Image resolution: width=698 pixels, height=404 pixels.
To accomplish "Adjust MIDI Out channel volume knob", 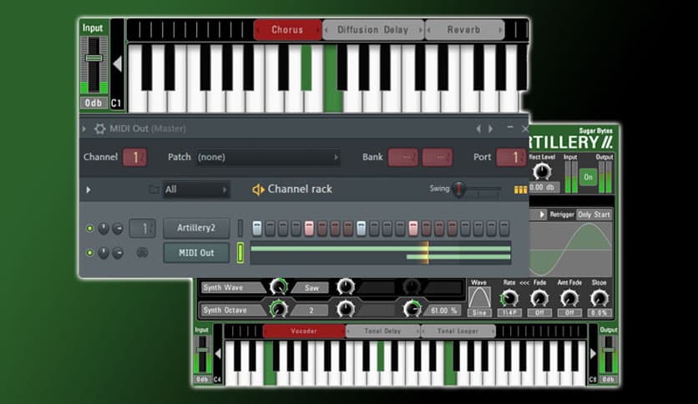I will [x=118, y=253].
